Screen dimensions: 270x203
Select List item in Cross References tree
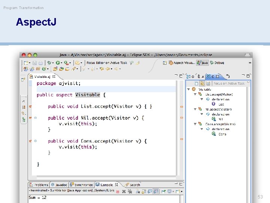pos(221,105)
